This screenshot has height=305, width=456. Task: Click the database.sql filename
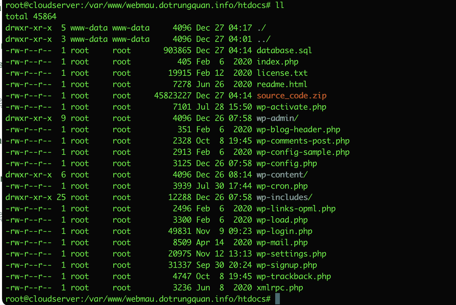point(284,51)
